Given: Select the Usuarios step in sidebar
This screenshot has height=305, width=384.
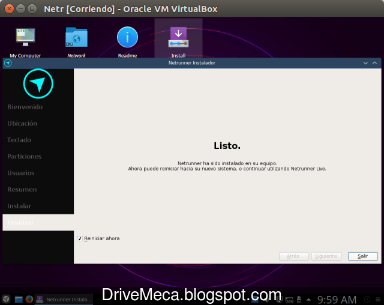Looking at the screenshot, I should pos(38,173).
